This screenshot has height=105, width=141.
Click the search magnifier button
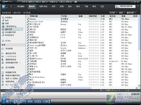click(x=138, y=6)
